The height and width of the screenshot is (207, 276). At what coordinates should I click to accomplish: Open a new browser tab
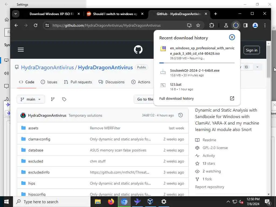(215, 14)
